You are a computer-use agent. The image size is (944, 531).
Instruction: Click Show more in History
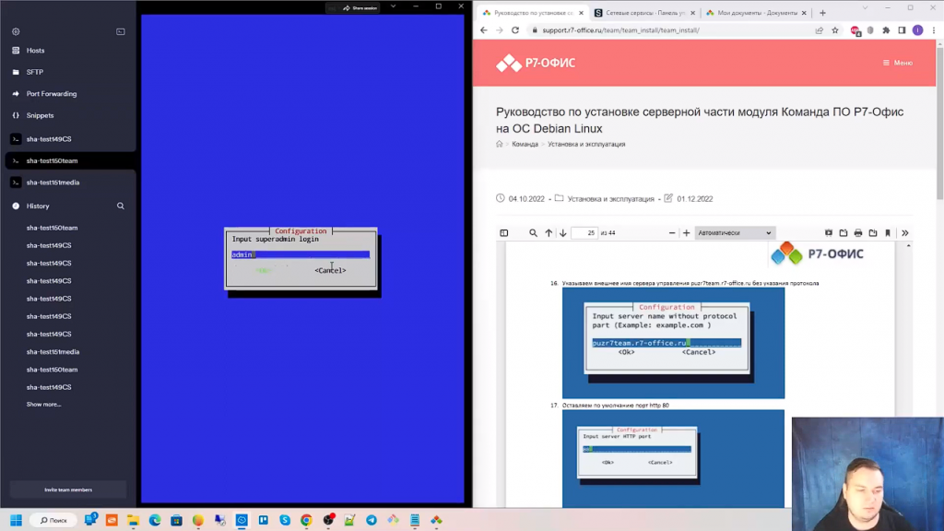coord(43,405)
